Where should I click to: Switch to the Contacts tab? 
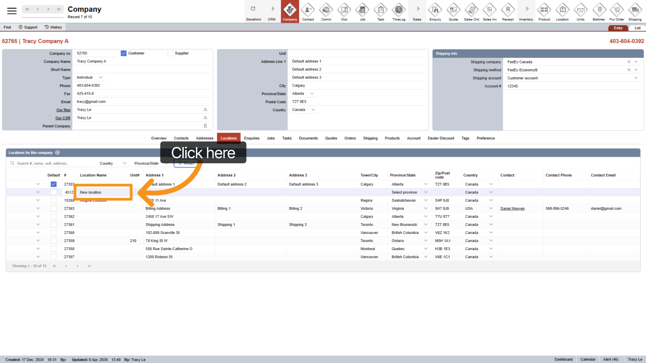pyautogui.click(x=181, y=138)
